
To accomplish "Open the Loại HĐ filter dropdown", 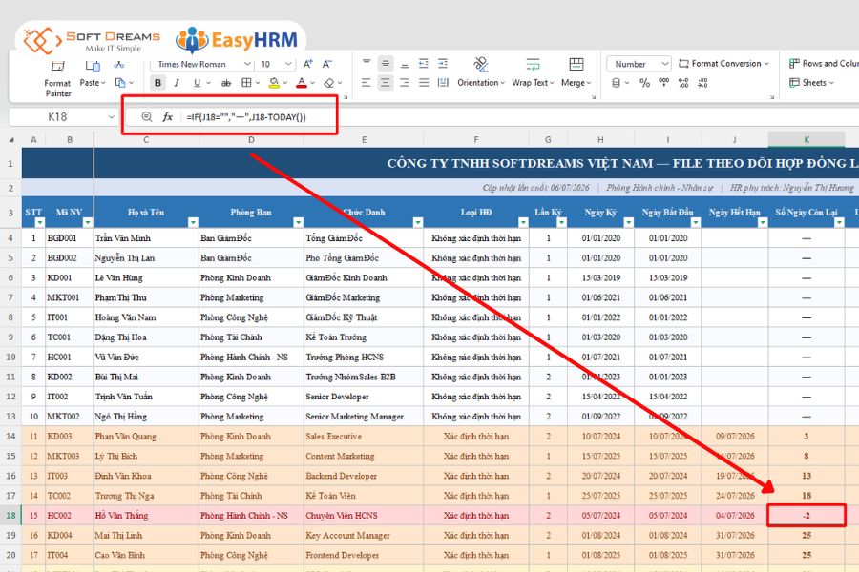I will pos(523,222).
